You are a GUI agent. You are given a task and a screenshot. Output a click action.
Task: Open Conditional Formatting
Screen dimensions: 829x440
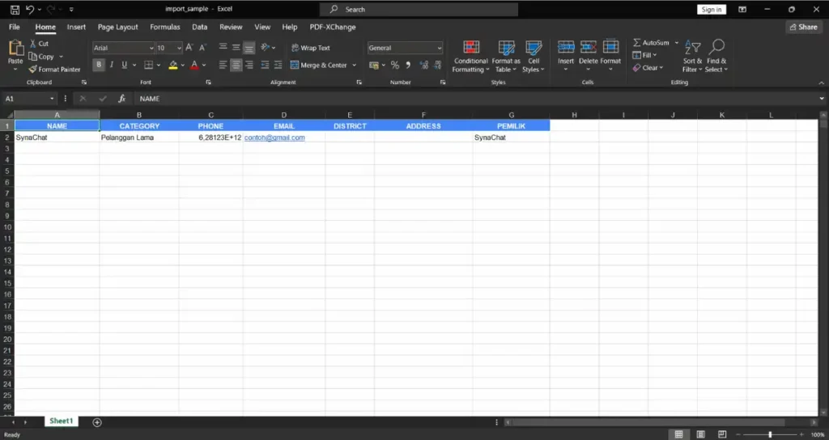coord(470,57)
